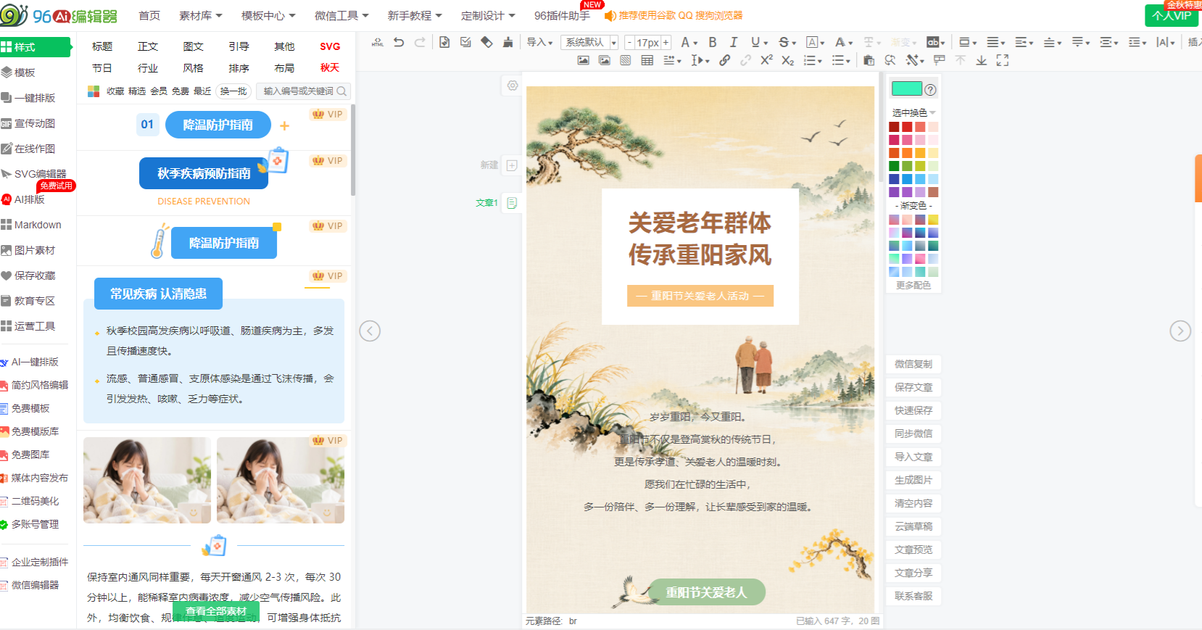This screenshot has height=630, width=1202.
Task: Open the 选中换色 dropdown
Action: 913,112
